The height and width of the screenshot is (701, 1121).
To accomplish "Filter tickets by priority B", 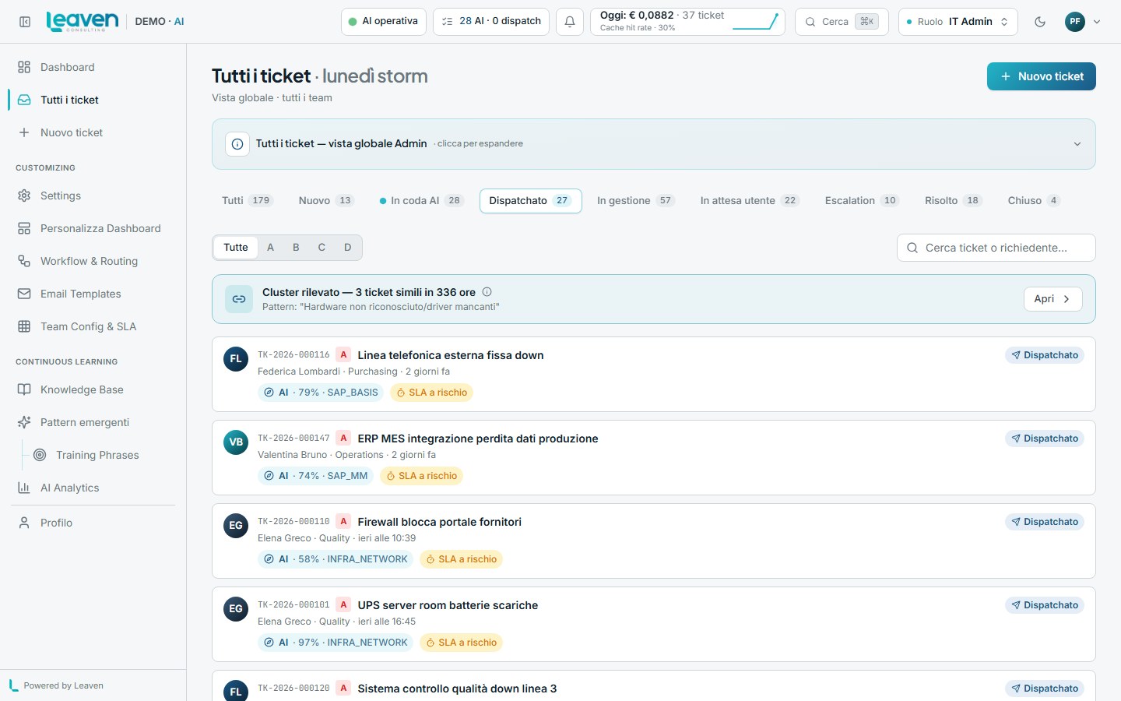I will pos(296,248).
